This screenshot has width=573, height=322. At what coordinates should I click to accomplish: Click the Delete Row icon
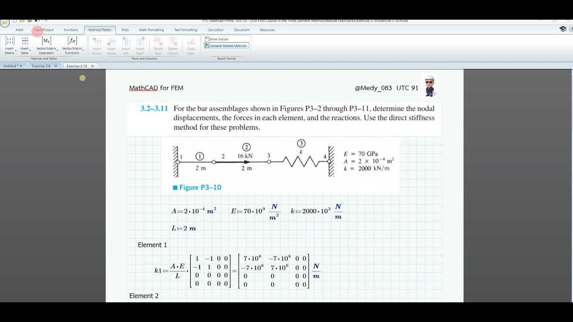[x=158, y=41]
